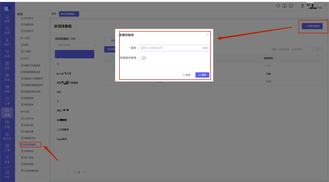
Task: Open the 质检 quality inspection module
Action: pyautogui.click(x=7, y=124)
